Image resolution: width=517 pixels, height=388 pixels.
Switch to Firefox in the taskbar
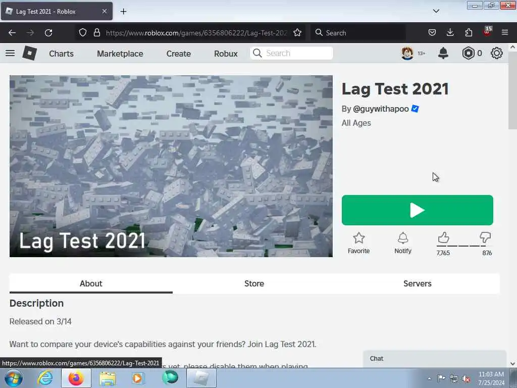coord(76,378)
